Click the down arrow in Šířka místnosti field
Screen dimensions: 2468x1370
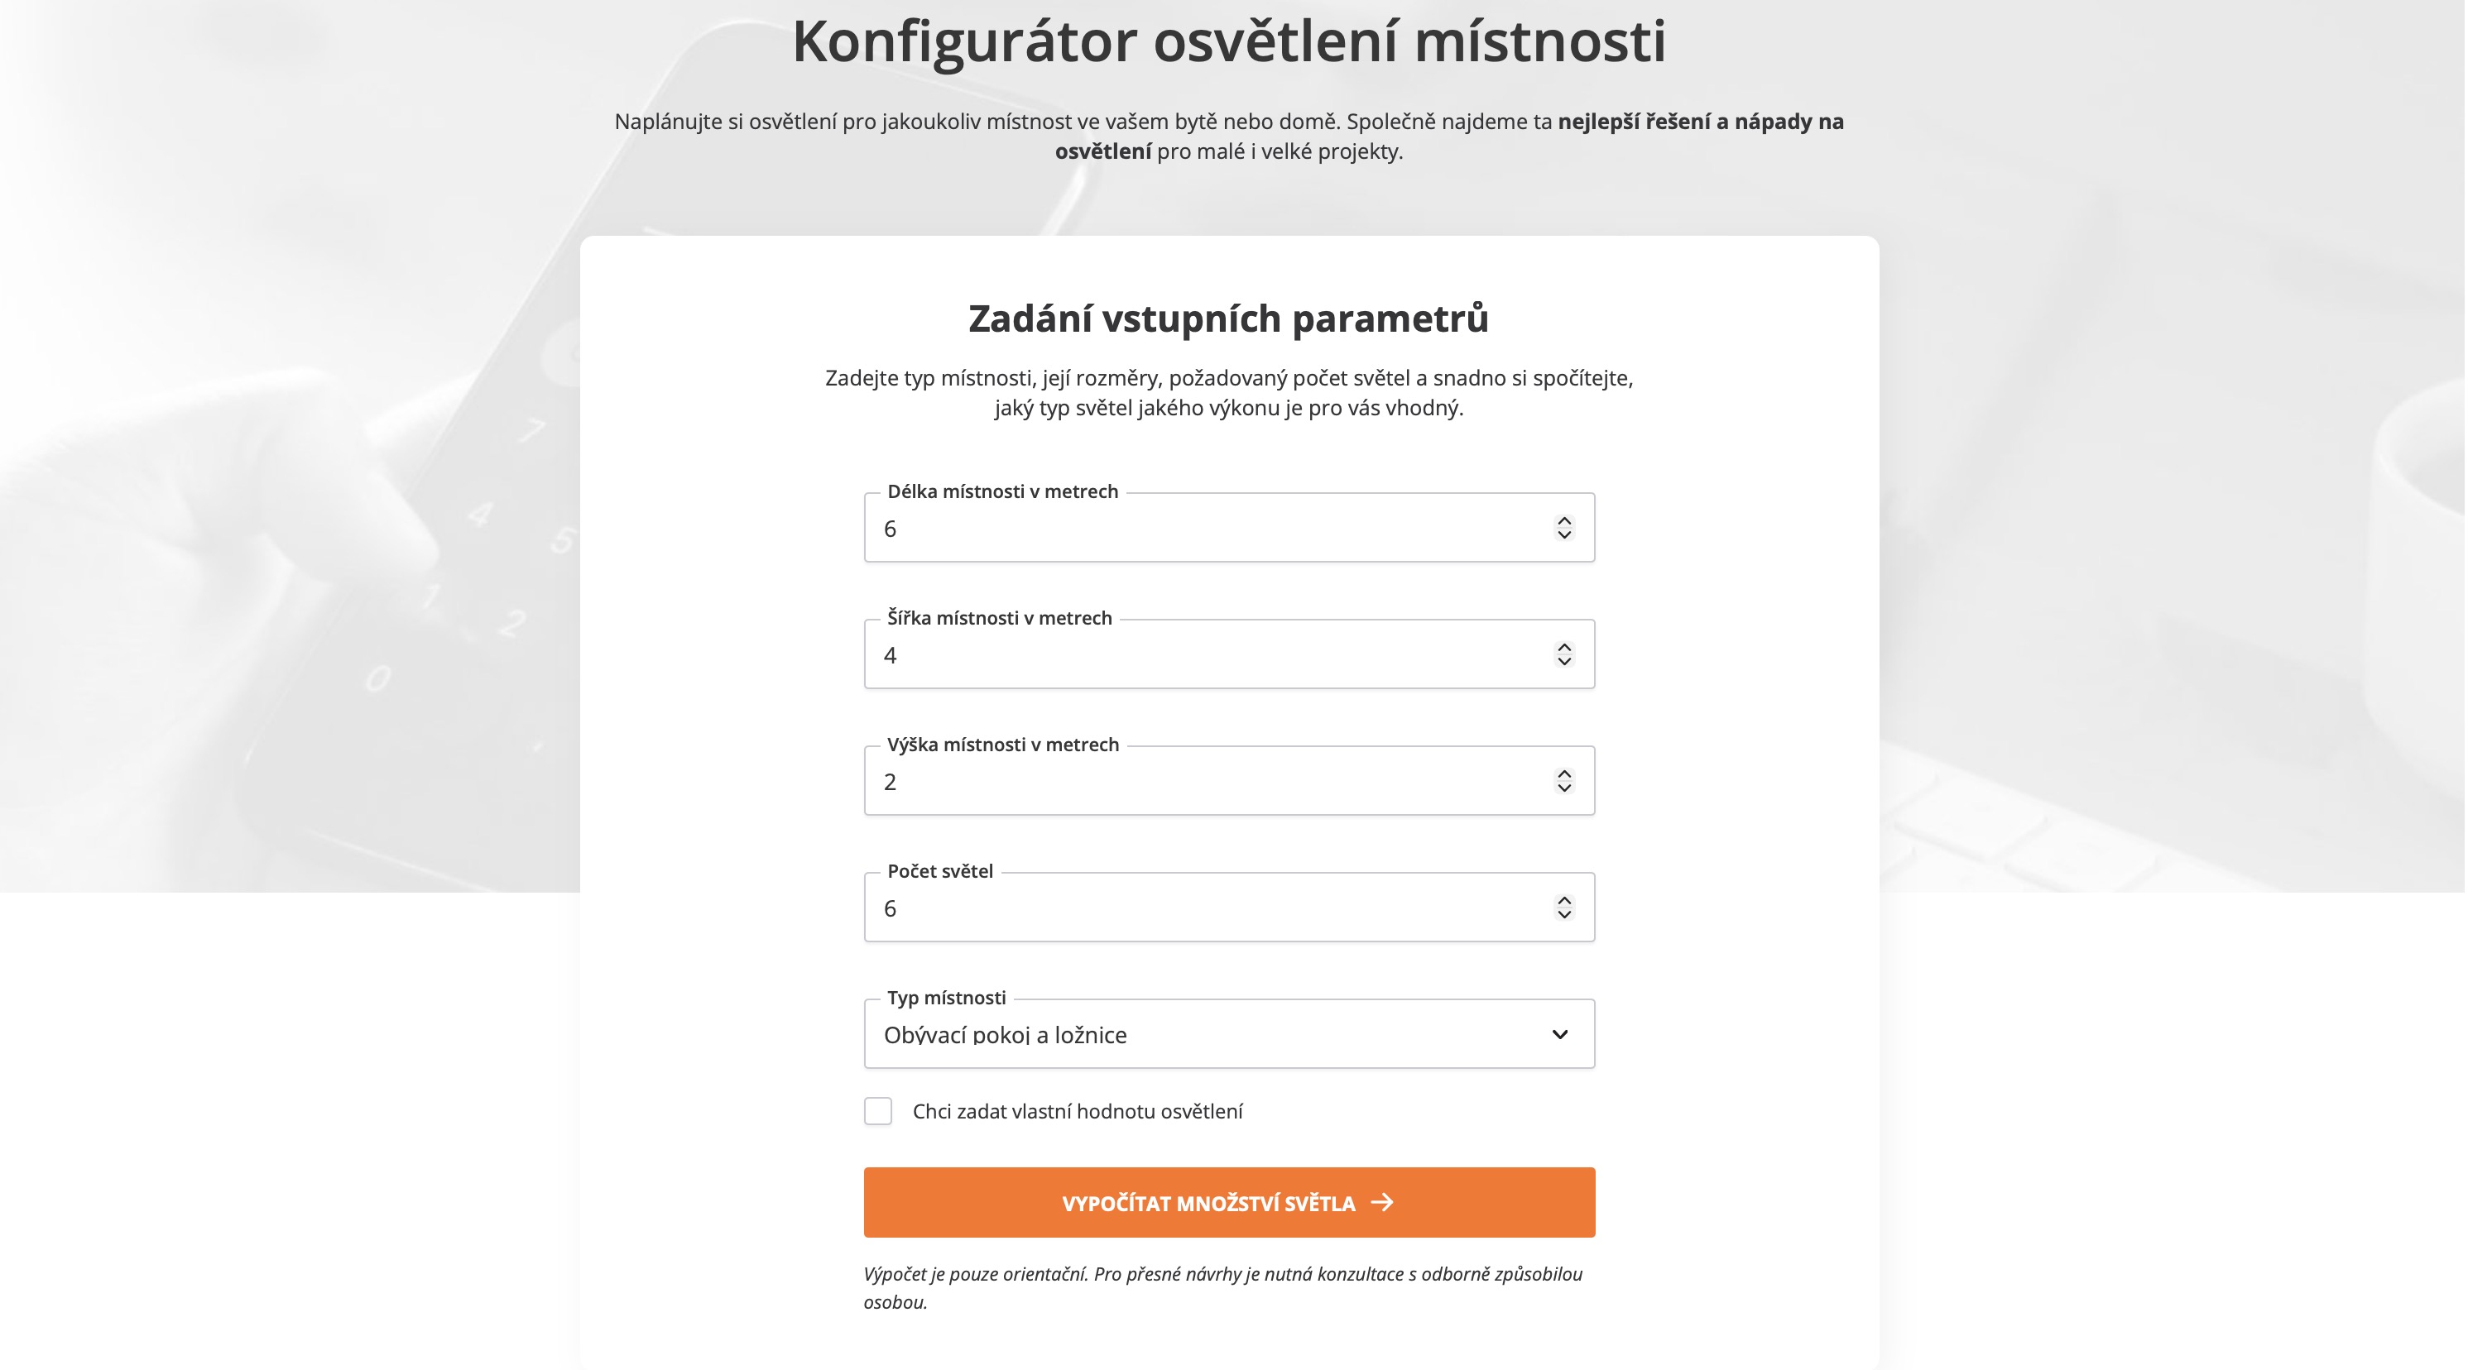tap(1563, 662)
